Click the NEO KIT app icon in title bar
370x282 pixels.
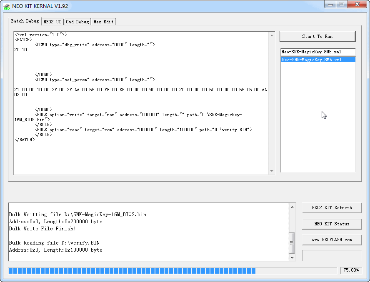(7, 6)
